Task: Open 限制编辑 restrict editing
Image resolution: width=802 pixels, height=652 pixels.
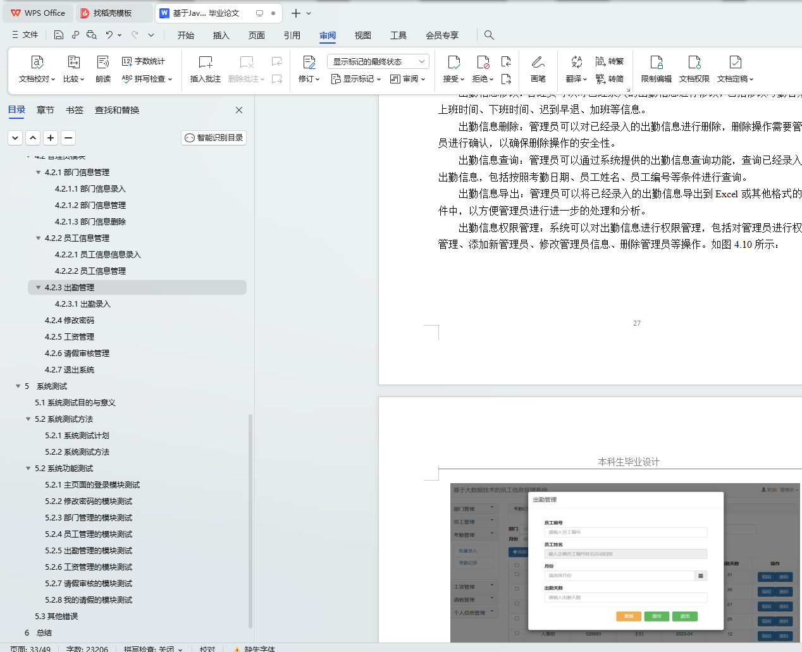Action: tap(657, 69)
